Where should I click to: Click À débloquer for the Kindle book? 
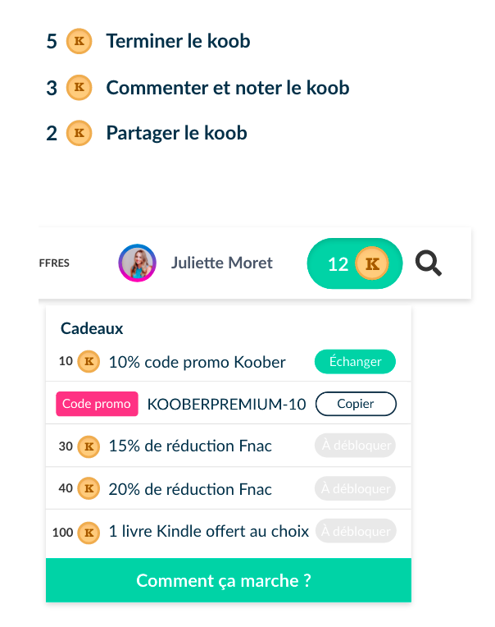355,532
